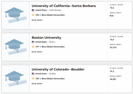Click the Colorado Boulder graduation cap thumbnail
133x94 pixels.
tap(15, 79)
